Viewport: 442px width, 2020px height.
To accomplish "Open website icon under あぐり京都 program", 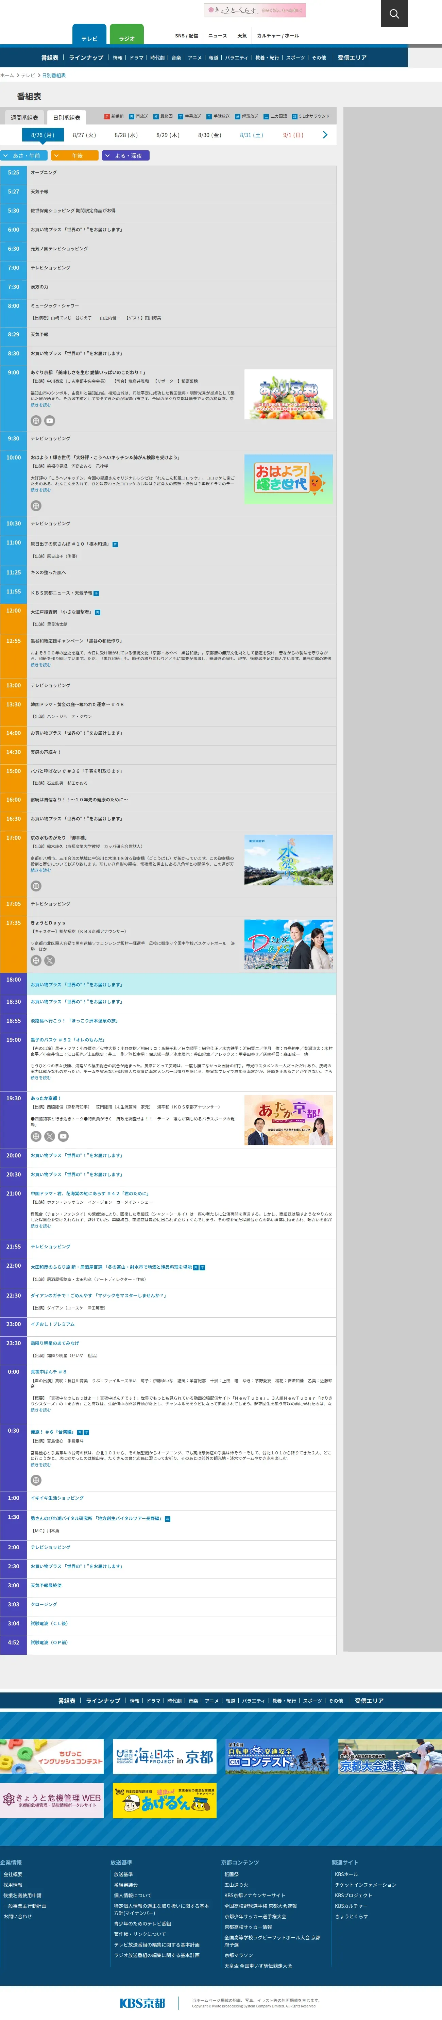I will 36,420.
